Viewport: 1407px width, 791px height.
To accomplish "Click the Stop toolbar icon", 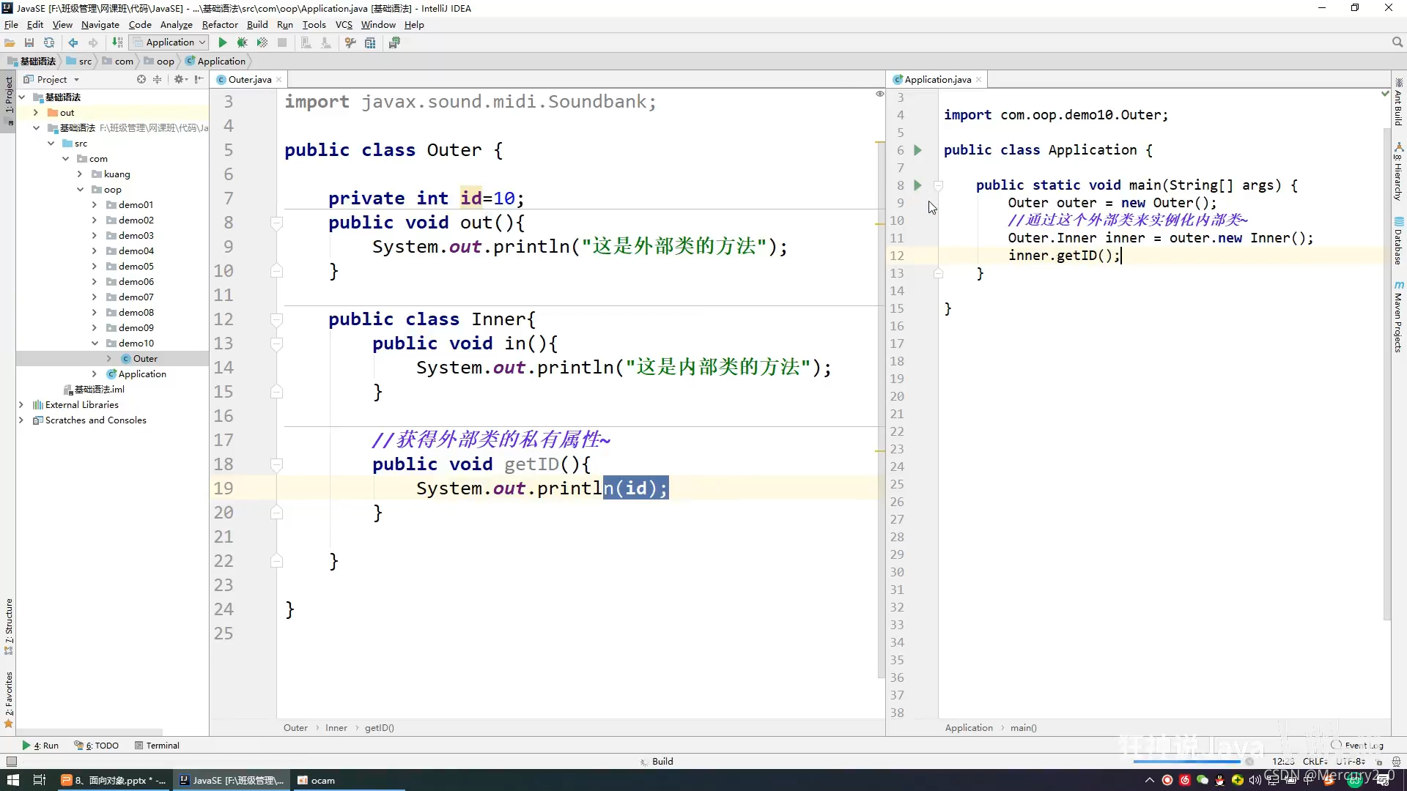I will [x=282, y=42].
